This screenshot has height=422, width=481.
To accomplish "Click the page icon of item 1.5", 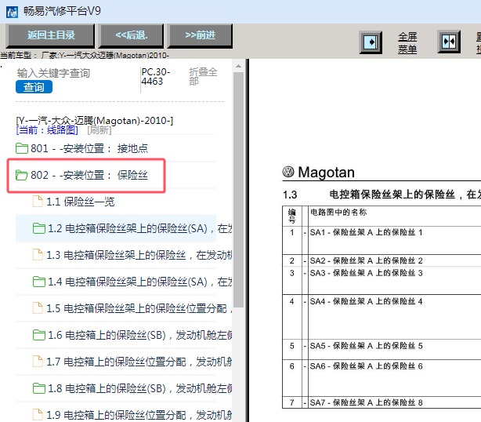I will pos(38,308).
